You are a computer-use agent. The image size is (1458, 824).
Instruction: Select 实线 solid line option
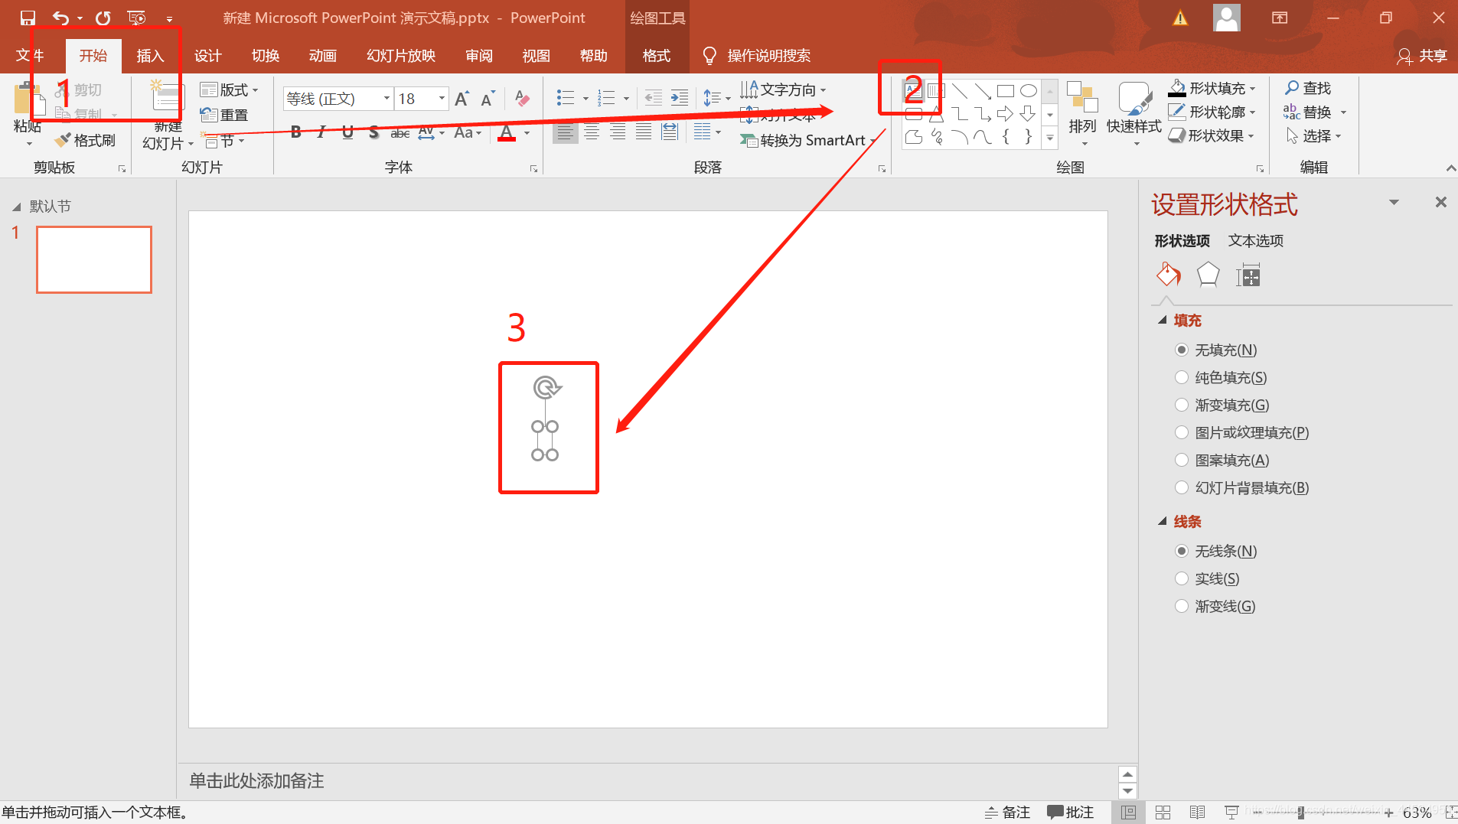(1182, 578)
